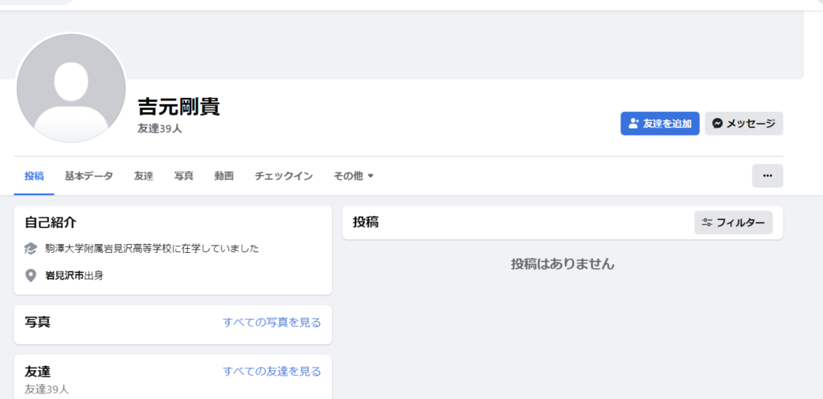The height and width of the screenshot is (399, 823).
Task: Click the graduation cap school icon
Action: [x=31, y=249]
